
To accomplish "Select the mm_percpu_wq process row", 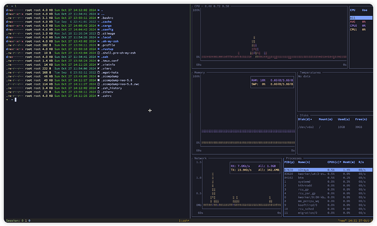I will [x=328, y=201].
